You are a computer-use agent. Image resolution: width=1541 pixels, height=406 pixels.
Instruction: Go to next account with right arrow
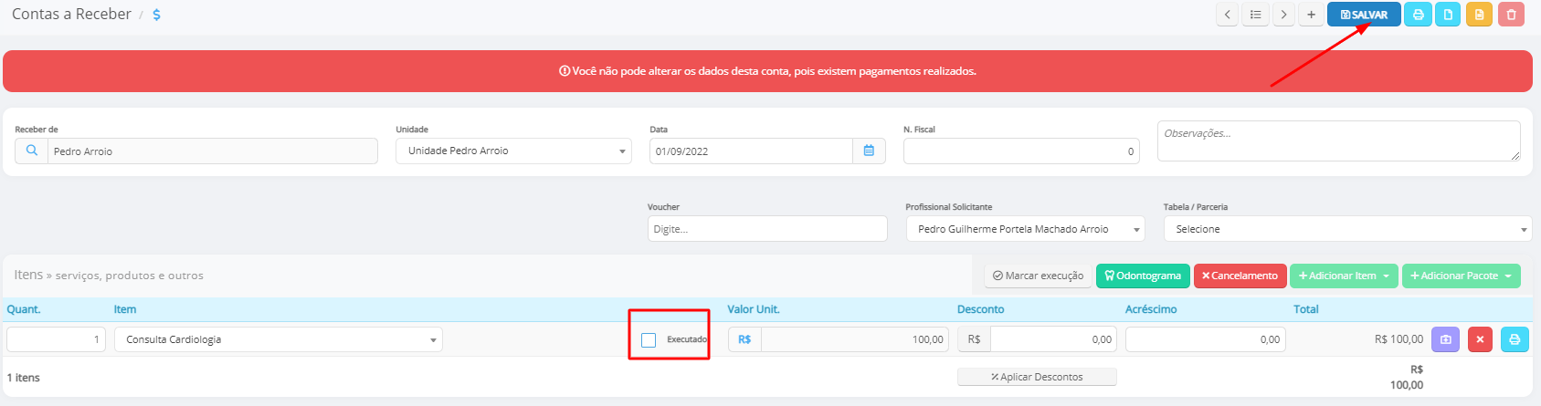point(1284,15)
